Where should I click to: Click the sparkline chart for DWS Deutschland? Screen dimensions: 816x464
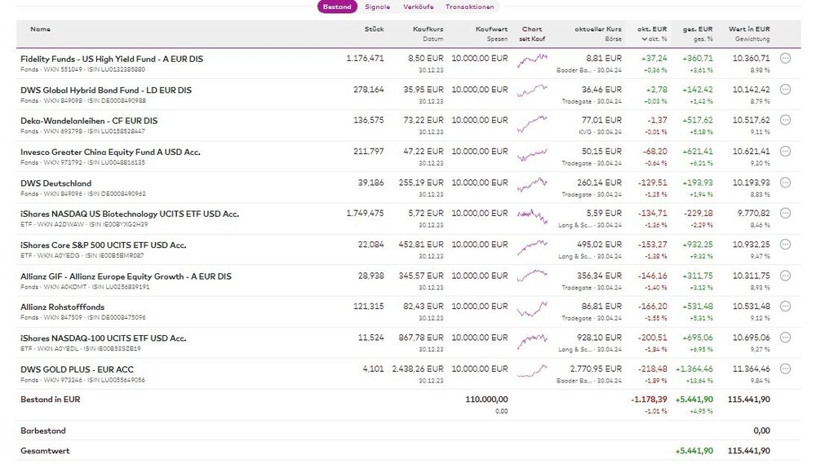pos(532,183)
